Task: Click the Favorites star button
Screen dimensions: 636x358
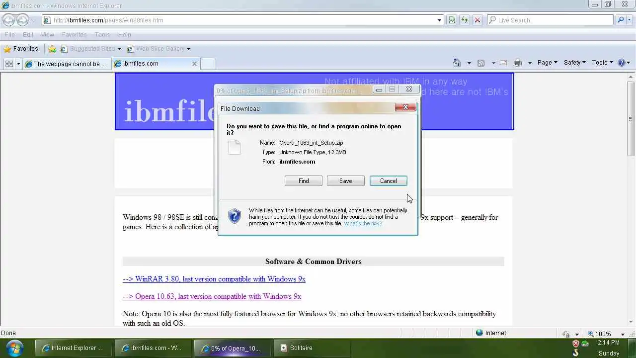Action: click(21, 49)
